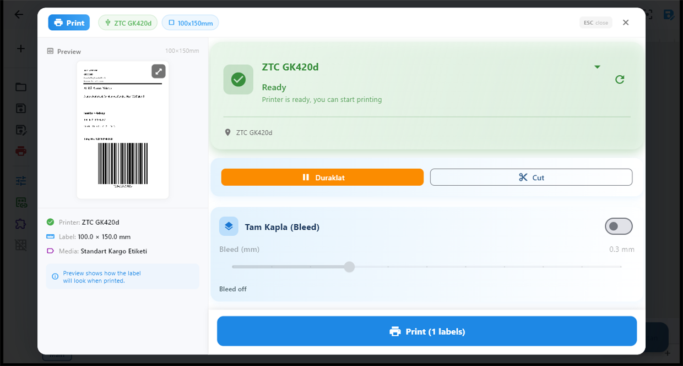The image size is (683, 366).
Task: Adjust the Bleed (mm) slider handle
Action: tap(349, 267)
